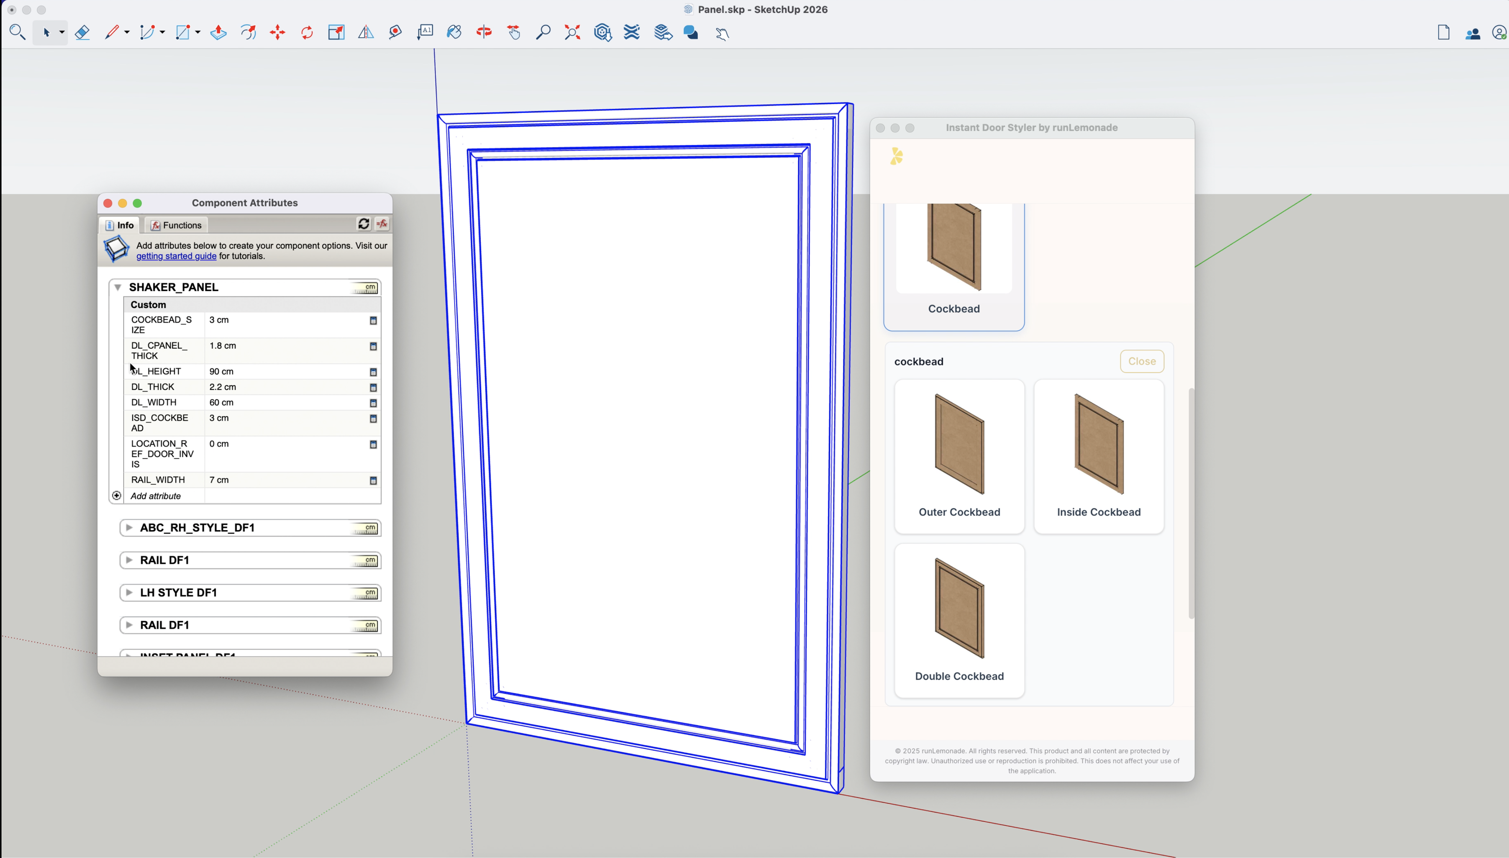This screenshot has width=1509, height=858.
Task: Grab the Paint Bucket tool
Action: 454,32
